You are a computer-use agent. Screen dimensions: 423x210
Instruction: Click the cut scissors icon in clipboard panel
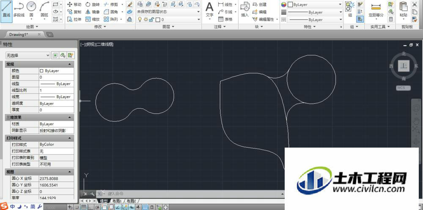(414, 4)
